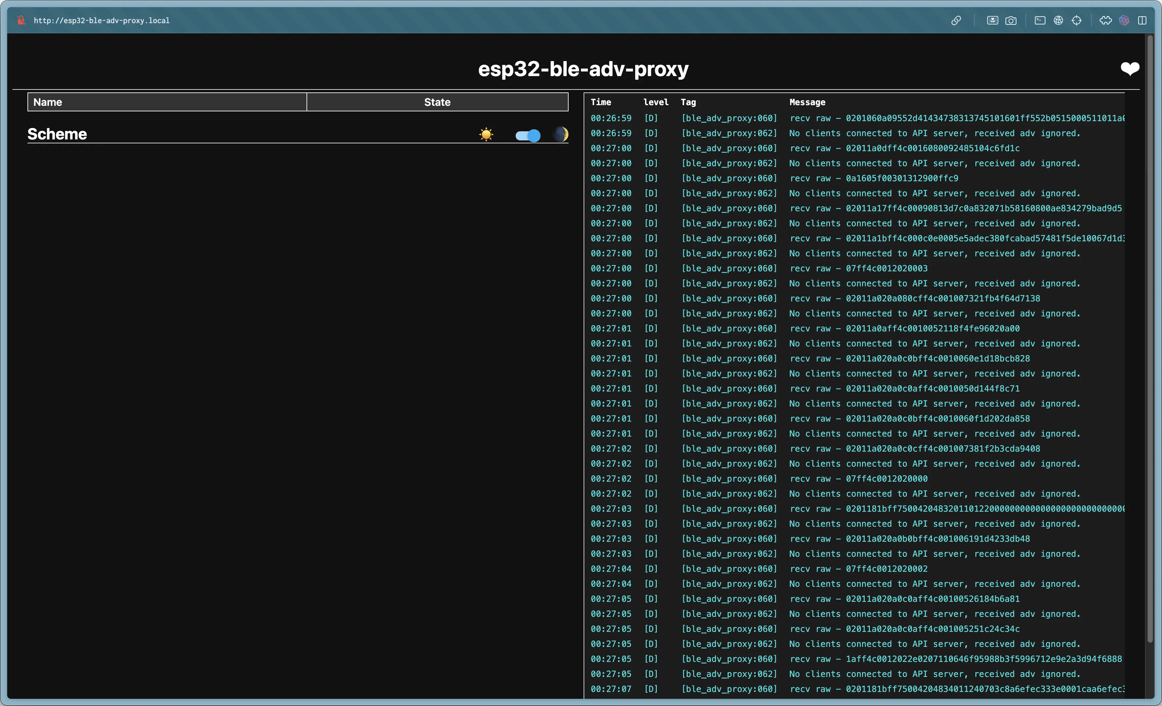
Task: Click the globe network icon
Action: point(1058,20)
